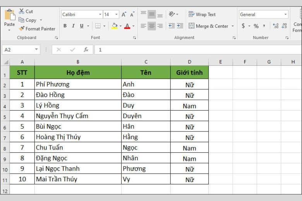The width and height of the screenshot is (302, 201).
Task: Click the Insert Function fx button
Action: [x=86, y=49]
